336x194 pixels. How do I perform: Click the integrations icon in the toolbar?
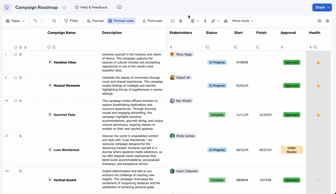click(x=214, y=21)
